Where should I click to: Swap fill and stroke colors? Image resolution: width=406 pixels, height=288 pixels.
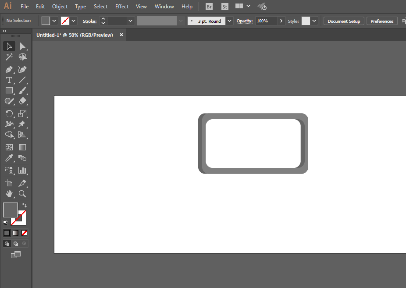(x=25, y=205)
